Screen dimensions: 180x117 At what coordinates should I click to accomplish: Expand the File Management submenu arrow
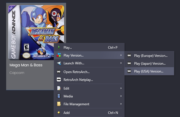121,104
